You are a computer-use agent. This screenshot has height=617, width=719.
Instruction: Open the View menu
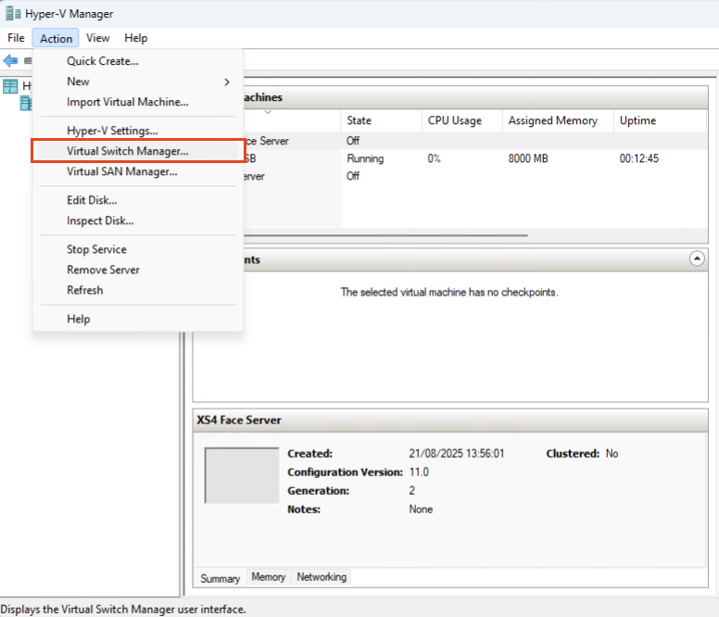pos(97,38)
